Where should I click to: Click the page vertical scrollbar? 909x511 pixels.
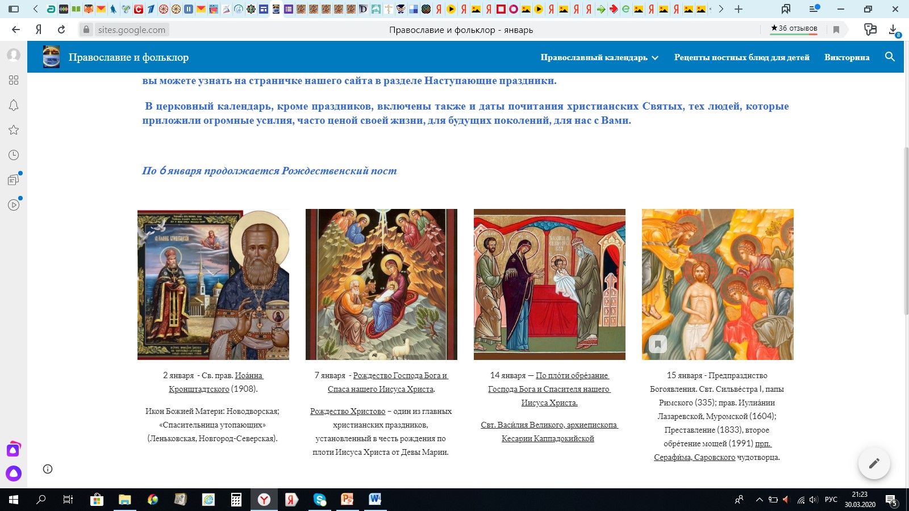click(x=906, y=230)
